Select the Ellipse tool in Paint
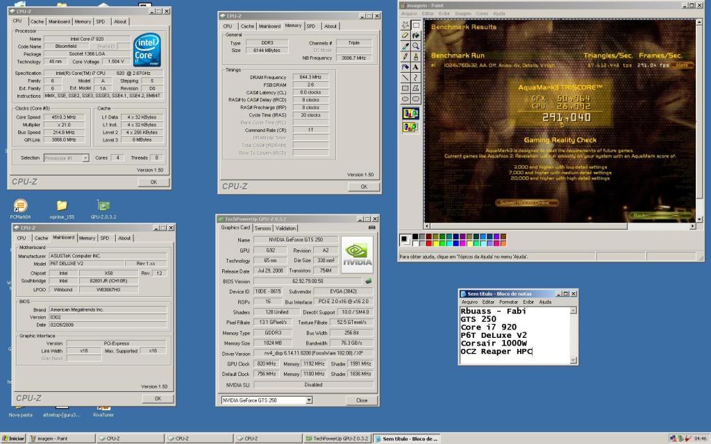The height and width of the screenshot is (444, 711). click(405, 99)
